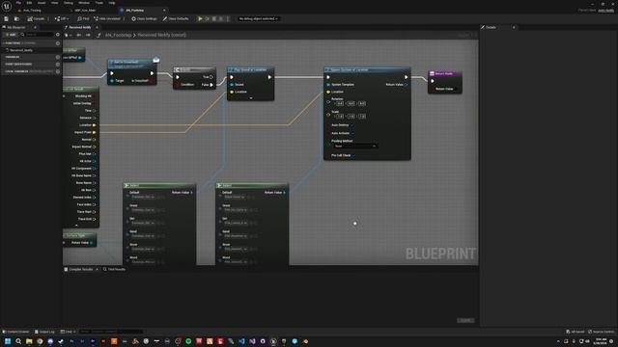Open the Help menu
618x347 pixels.
click(112, 3)
